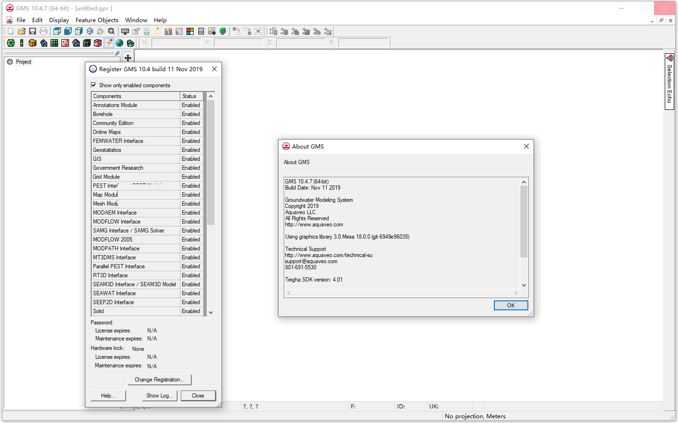This screenshot has width=678, height=423.
Task: Select the teal UGrid module icon
Action: click(130, 43)
